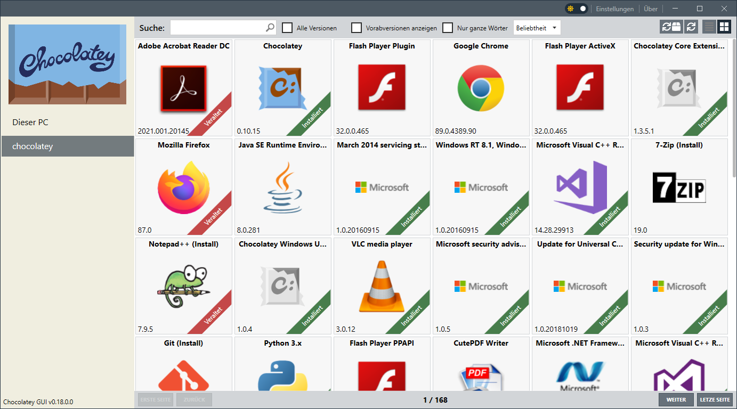Jump with the LETZE SEITE button
Image resolution: width=737 pixels, height=409 pixels.
(x=715, y=400)
